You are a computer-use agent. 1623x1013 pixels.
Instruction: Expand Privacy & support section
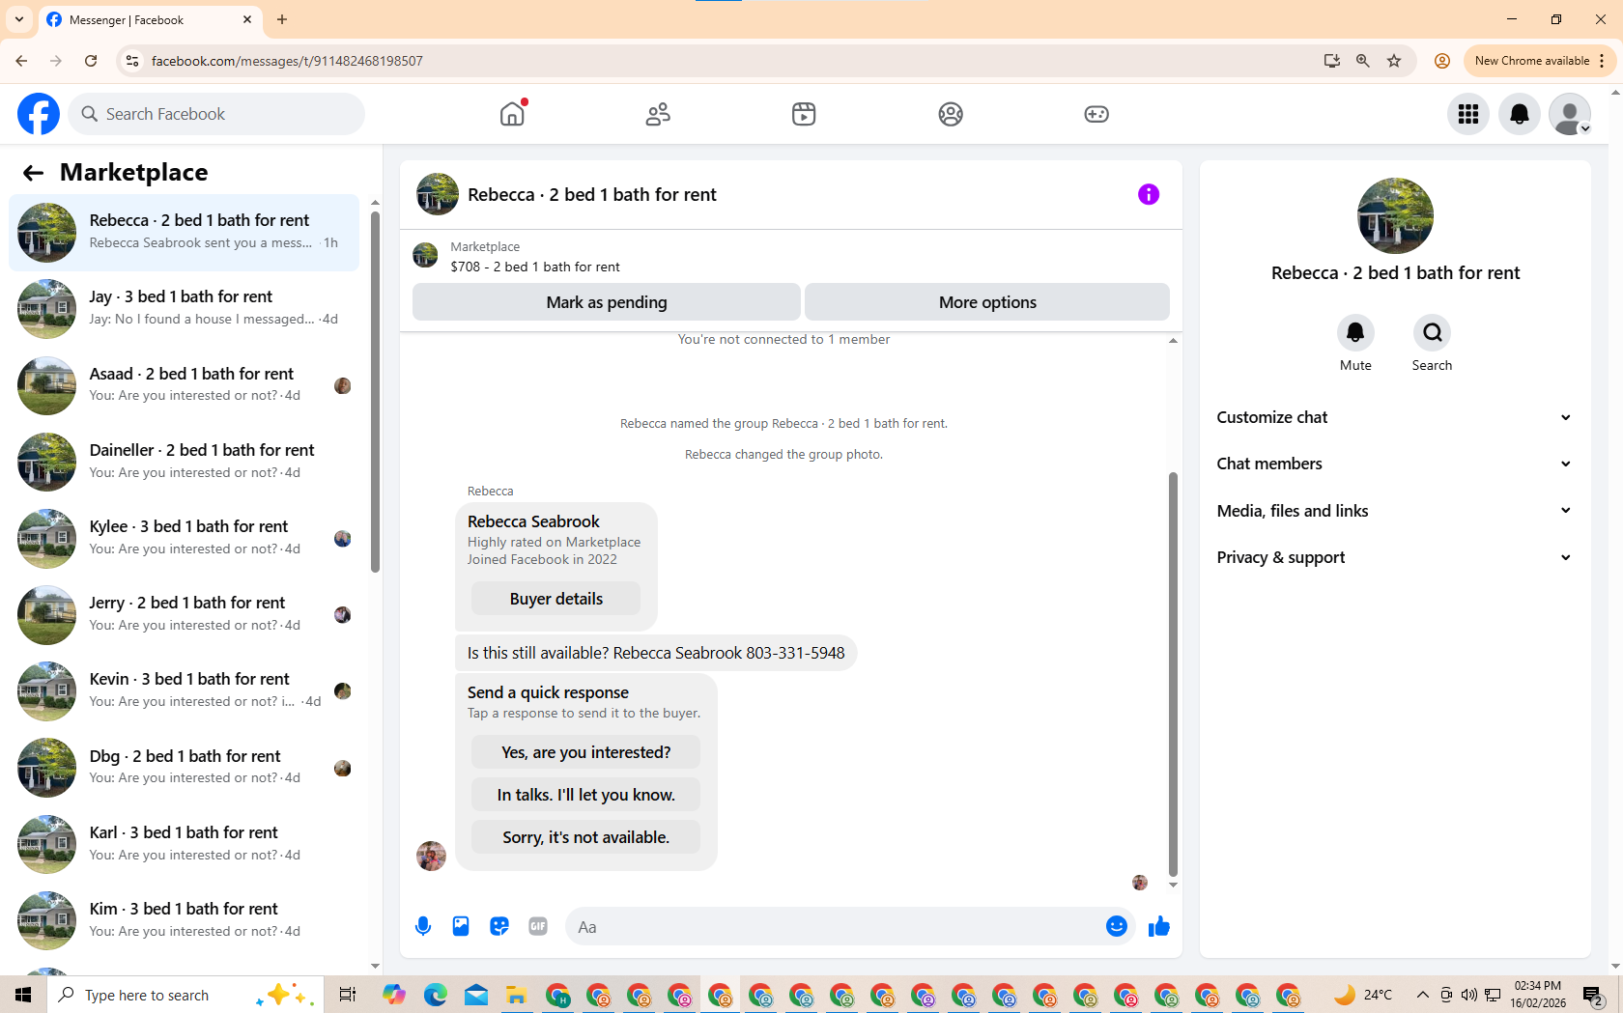click(x=1394, y=557)
